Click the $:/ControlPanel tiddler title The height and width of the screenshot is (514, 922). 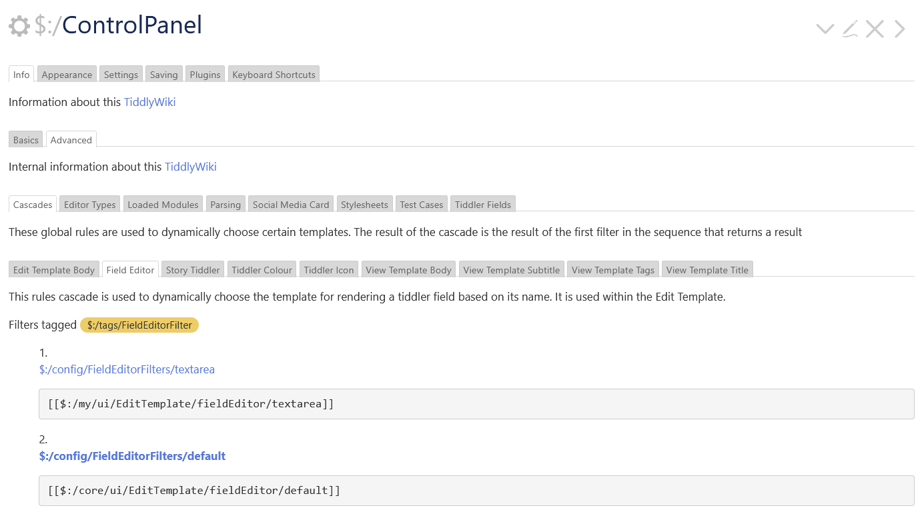tap(118, 25)
